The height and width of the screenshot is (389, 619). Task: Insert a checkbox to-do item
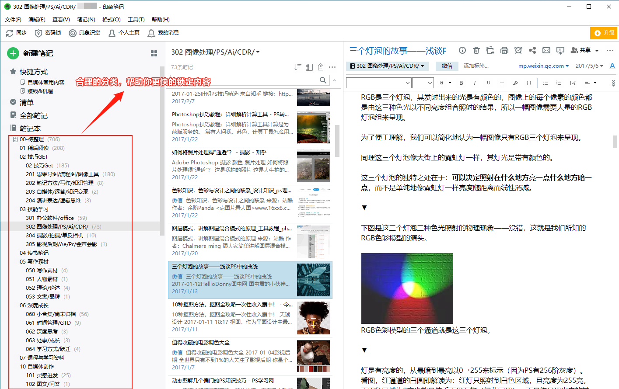573,83
